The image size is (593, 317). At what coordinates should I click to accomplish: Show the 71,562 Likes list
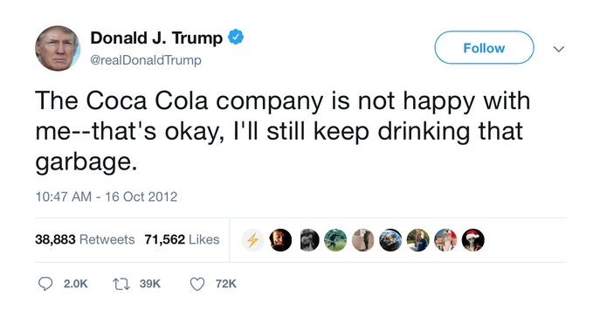182,239
